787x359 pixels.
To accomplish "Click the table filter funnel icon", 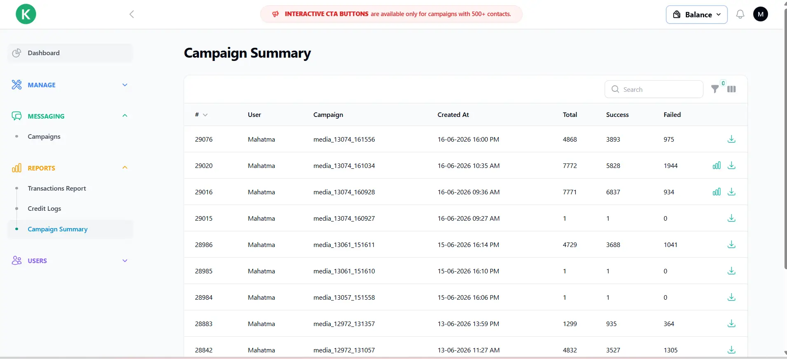I will pos(715,89).
